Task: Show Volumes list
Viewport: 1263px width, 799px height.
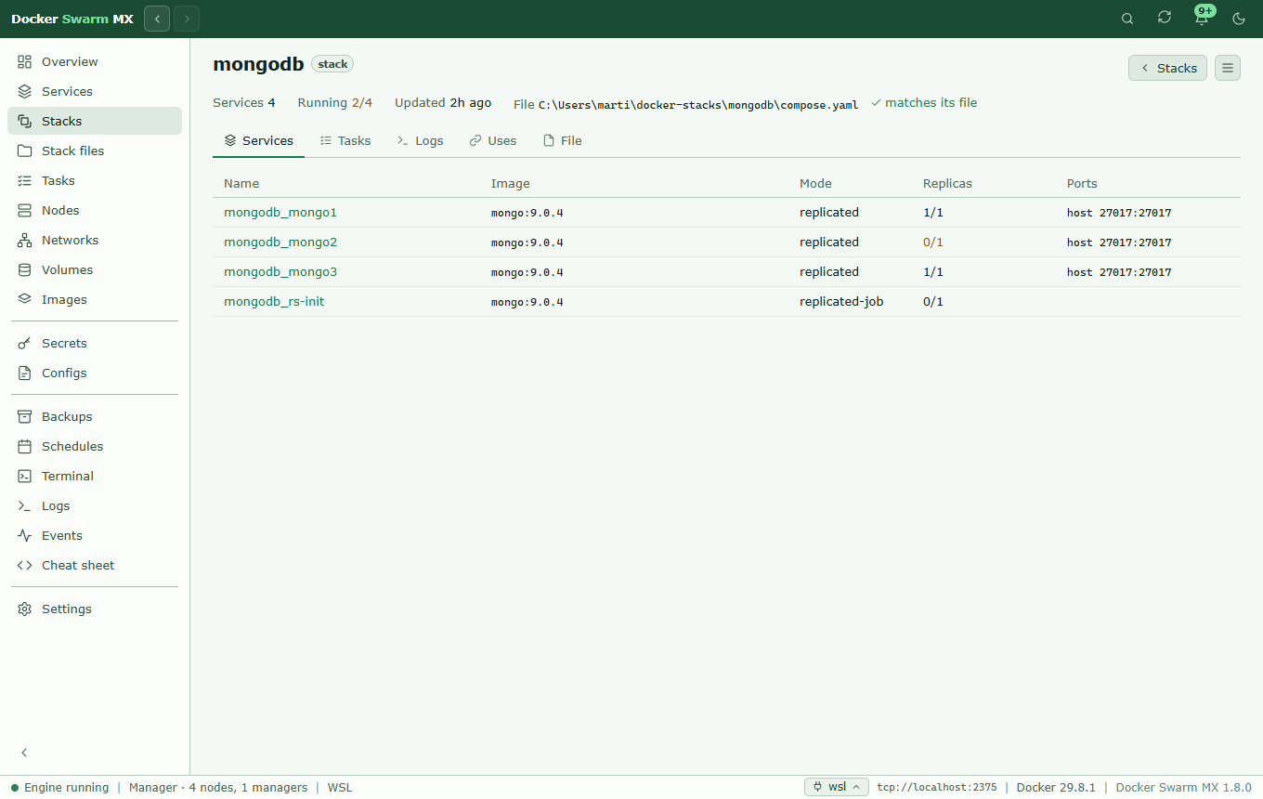Action: (95, 269)
